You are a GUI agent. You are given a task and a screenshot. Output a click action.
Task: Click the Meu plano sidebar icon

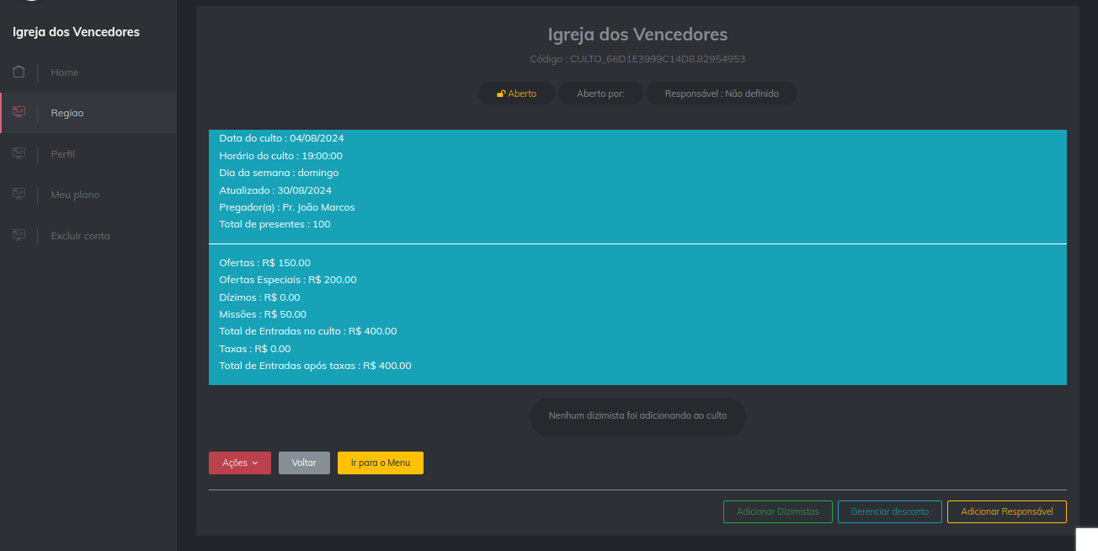(x=19, y=195)
